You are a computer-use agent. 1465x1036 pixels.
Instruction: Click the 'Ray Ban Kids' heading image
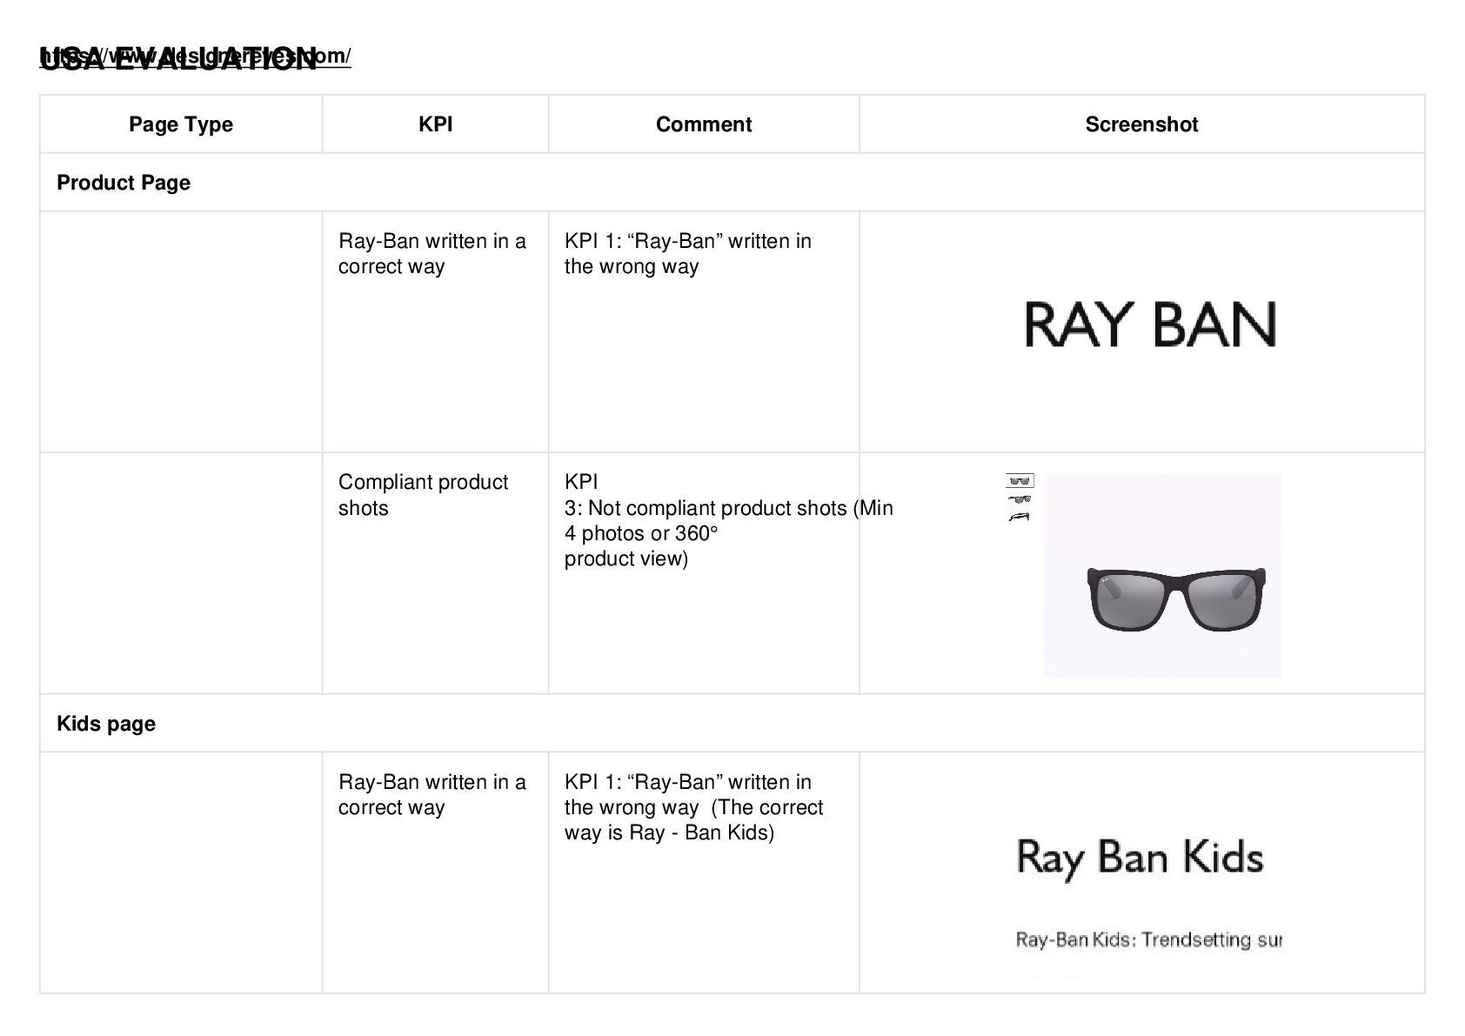1140,859
